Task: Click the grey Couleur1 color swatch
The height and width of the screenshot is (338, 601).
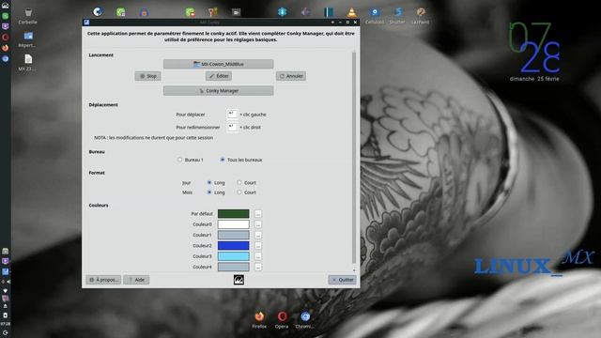Action: (x=234, y=235)
